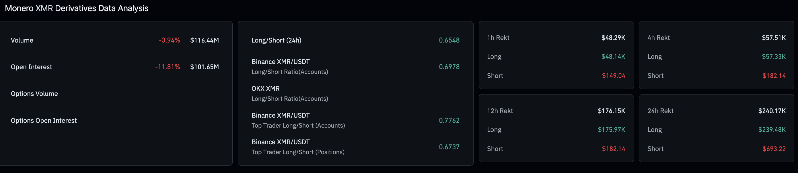Open Binance XMR/USDT Long/Short Ratio(Accounts) entry
Image resolution: width=798 pixels, height=173 pixels.
click(x=289, y=67)
